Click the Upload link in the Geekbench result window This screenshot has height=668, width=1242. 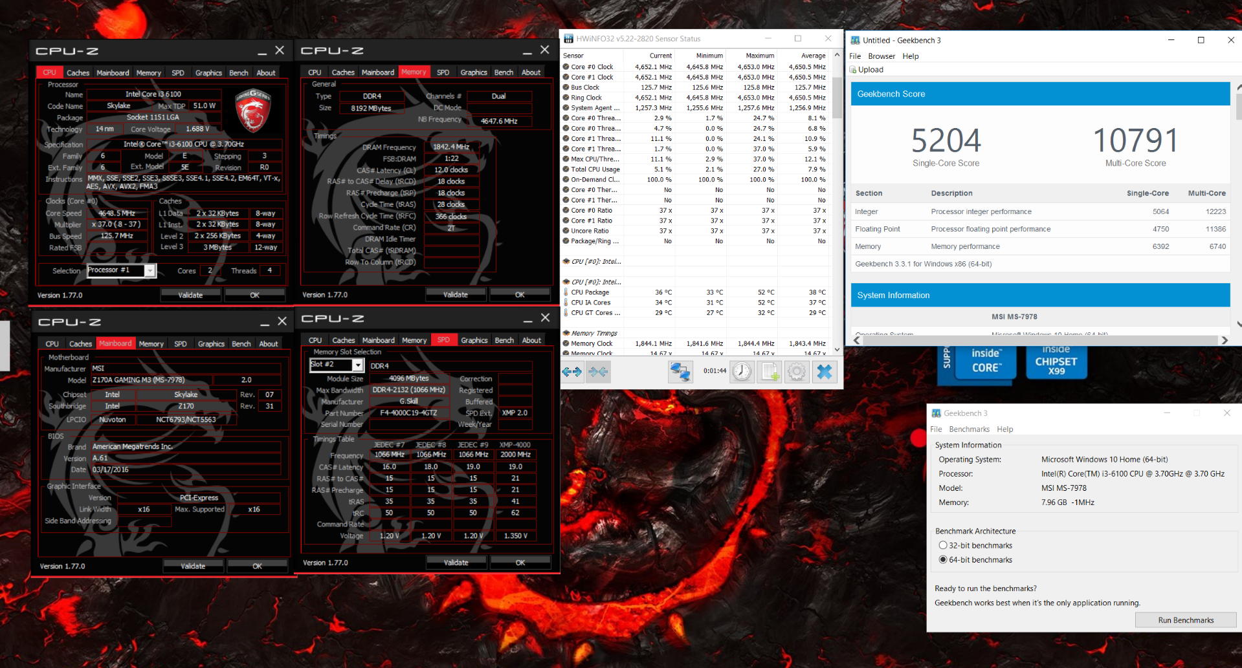point(871,70)
